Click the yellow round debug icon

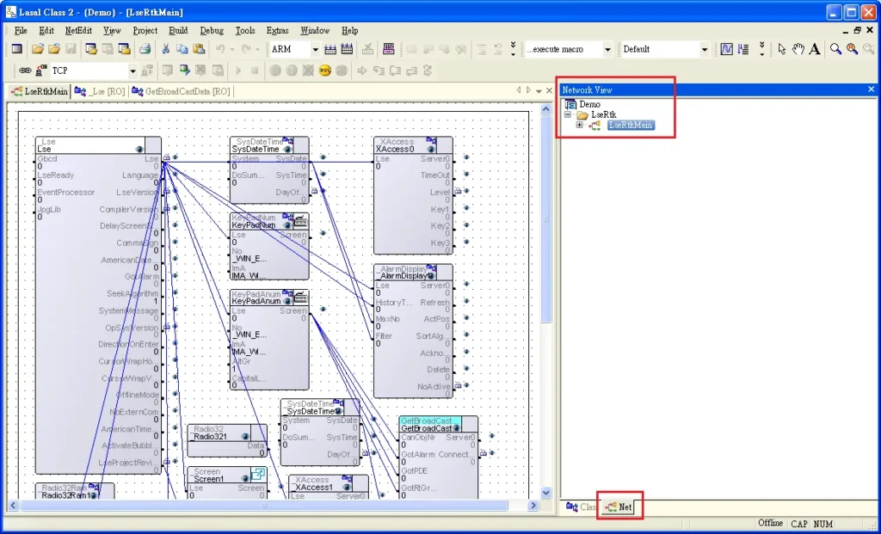tap(324, 71)
